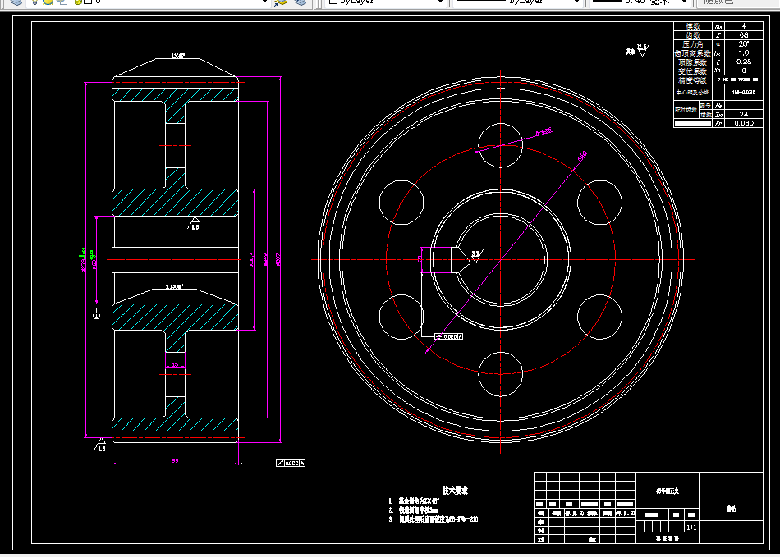
Task: Select the upper-right lightening hole circle
Action: [600, 203]
